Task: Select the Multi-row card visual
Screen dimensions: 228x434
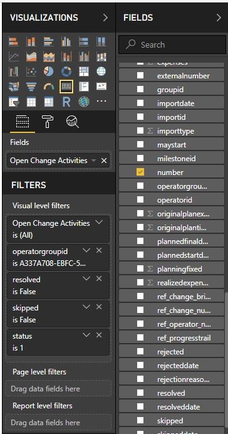Action: [84, 87]
